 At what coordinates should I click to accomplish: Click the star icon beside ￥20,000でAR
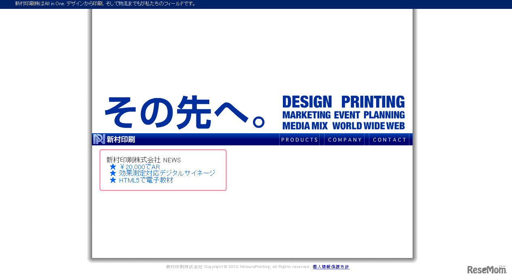pos(113,167)
